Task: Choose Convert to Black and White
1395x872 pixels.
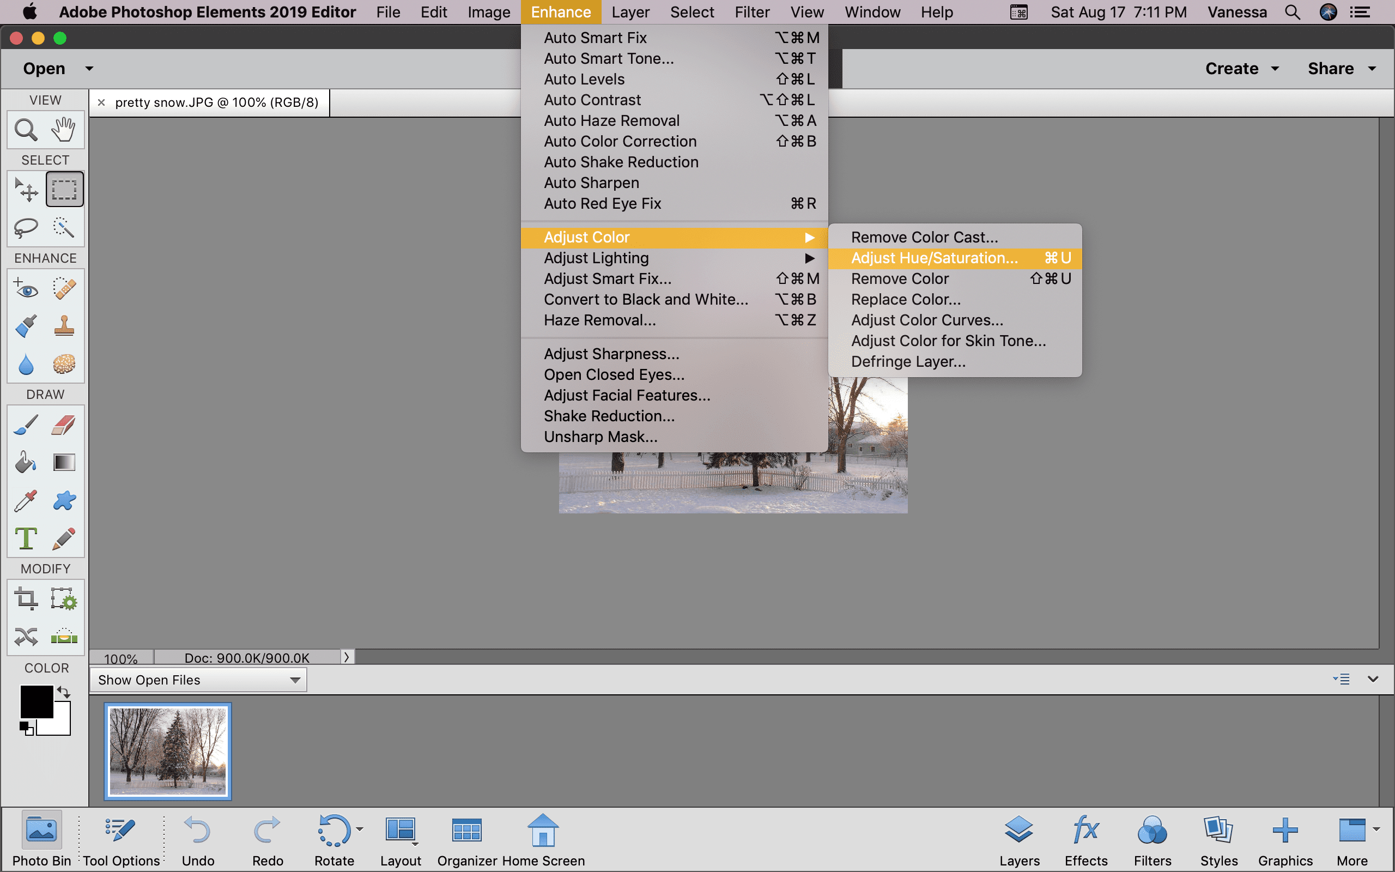Action: point(675,299)
